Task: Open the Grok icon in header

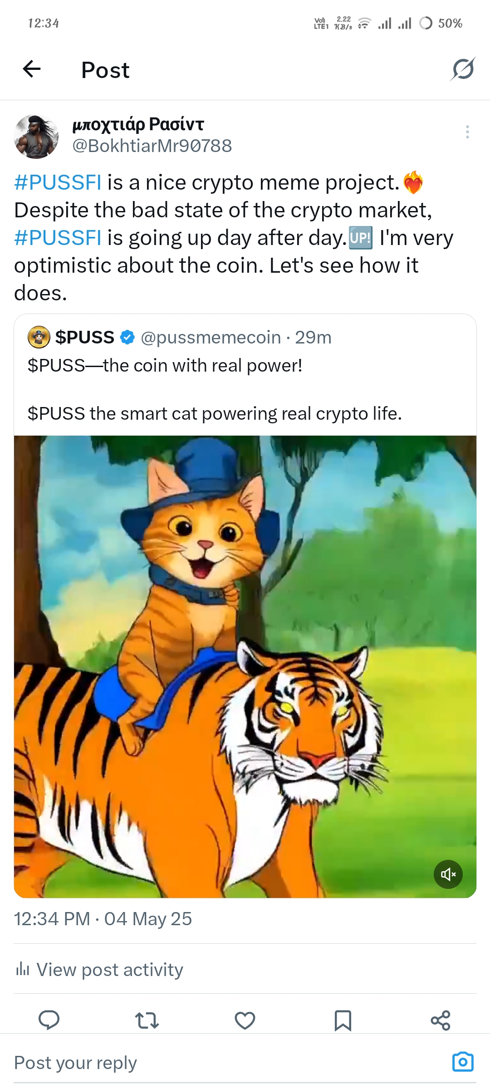Action: click(463, 69)
